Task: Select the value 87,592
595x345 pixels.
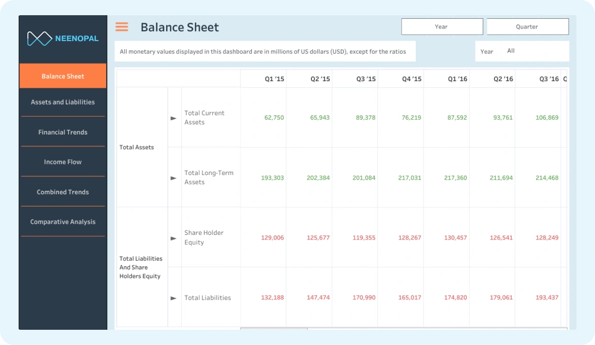Action: [457, 118]
